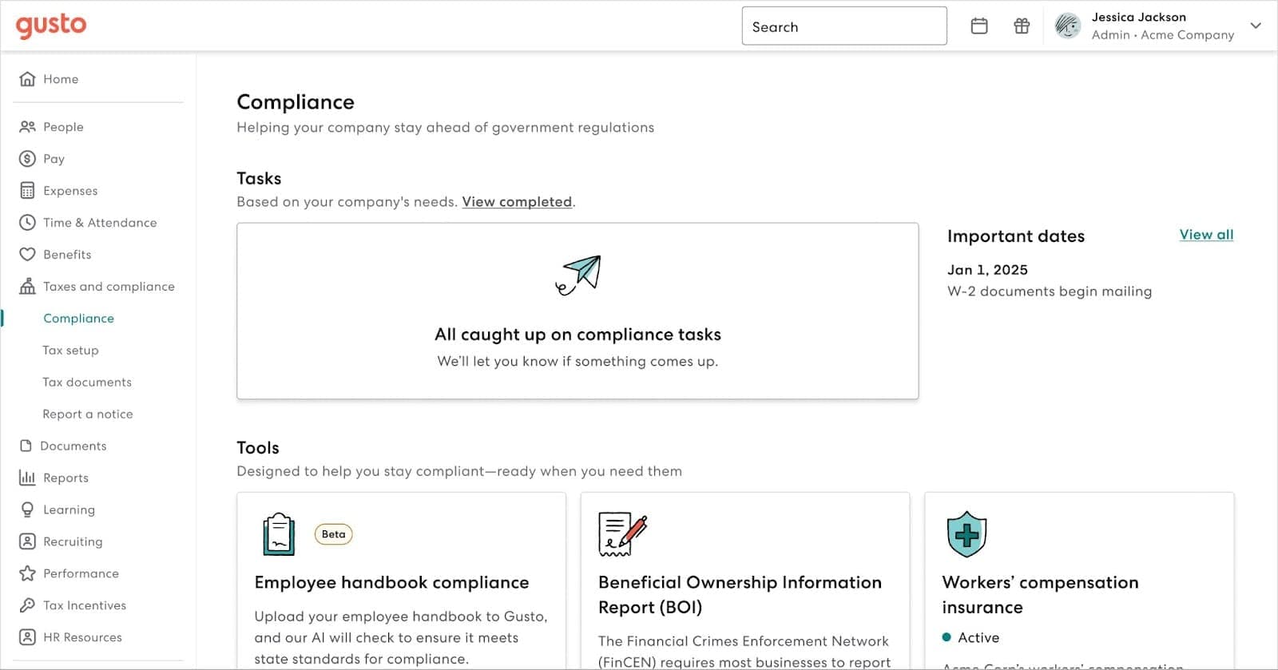Screen dimensions: 1278x670
Task: Click the Performance star icon
Action: pos(27,573)
